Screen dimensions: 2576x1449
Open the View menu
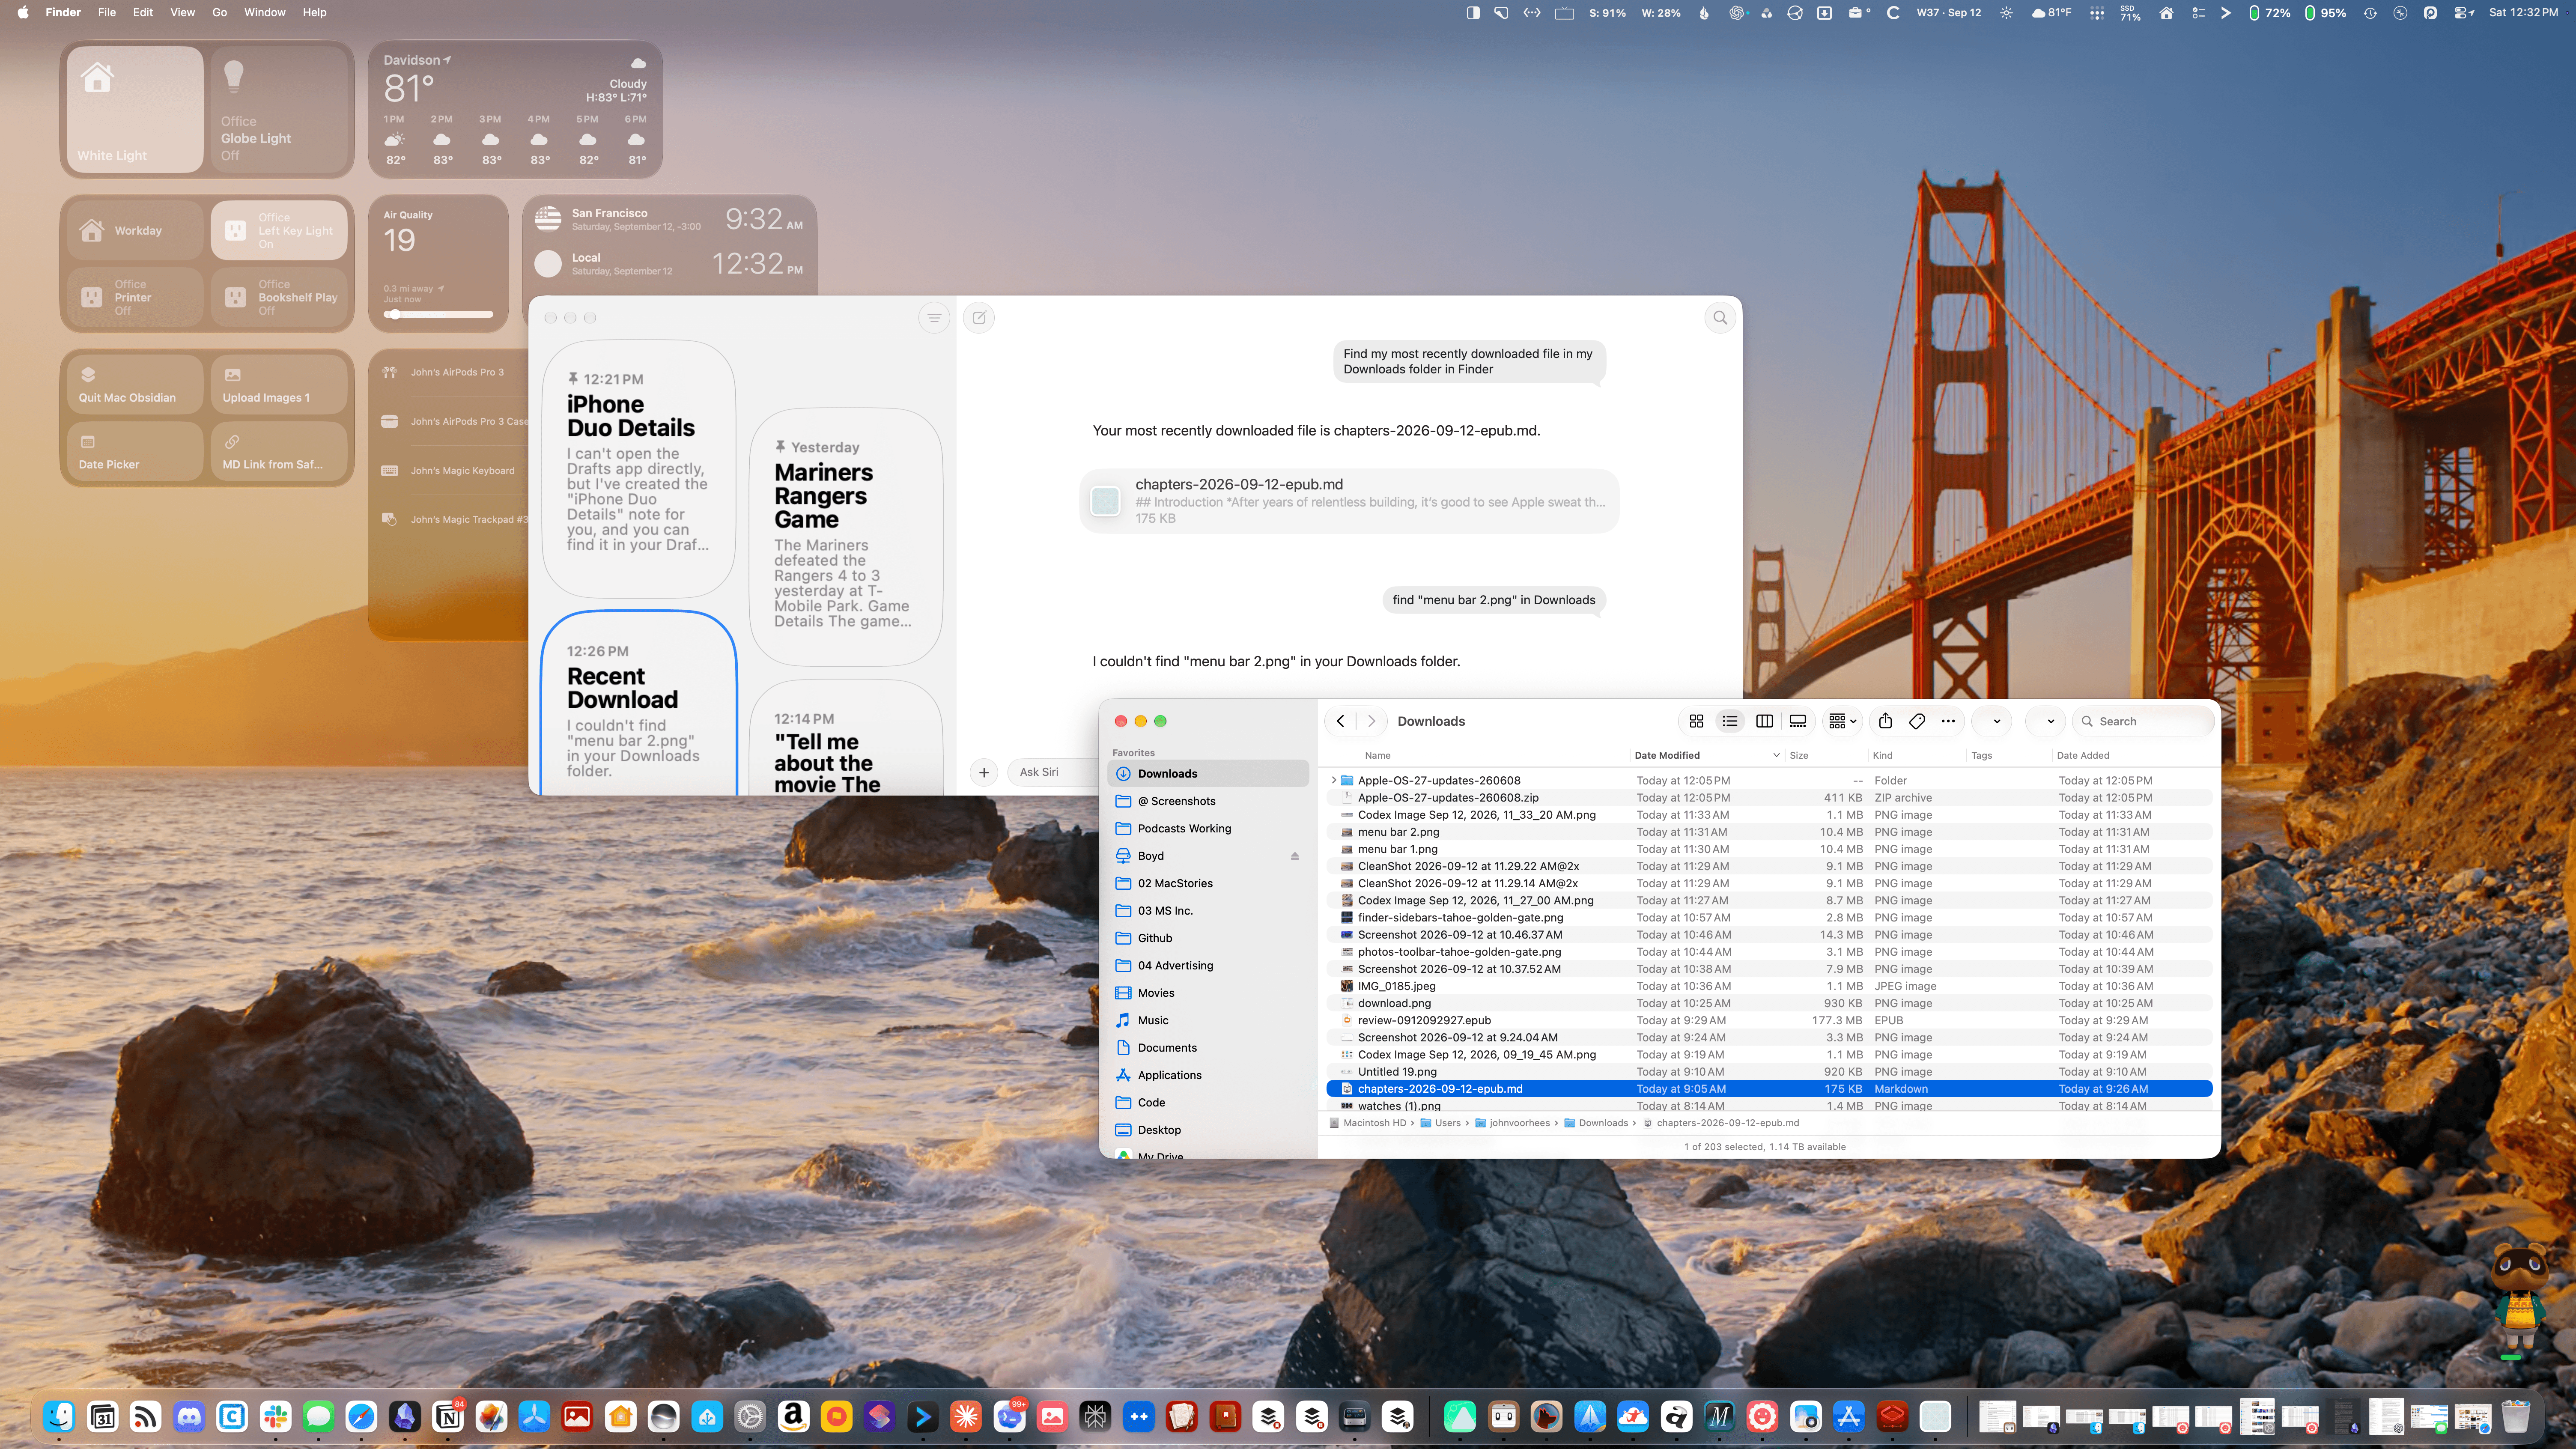[182, 13]
